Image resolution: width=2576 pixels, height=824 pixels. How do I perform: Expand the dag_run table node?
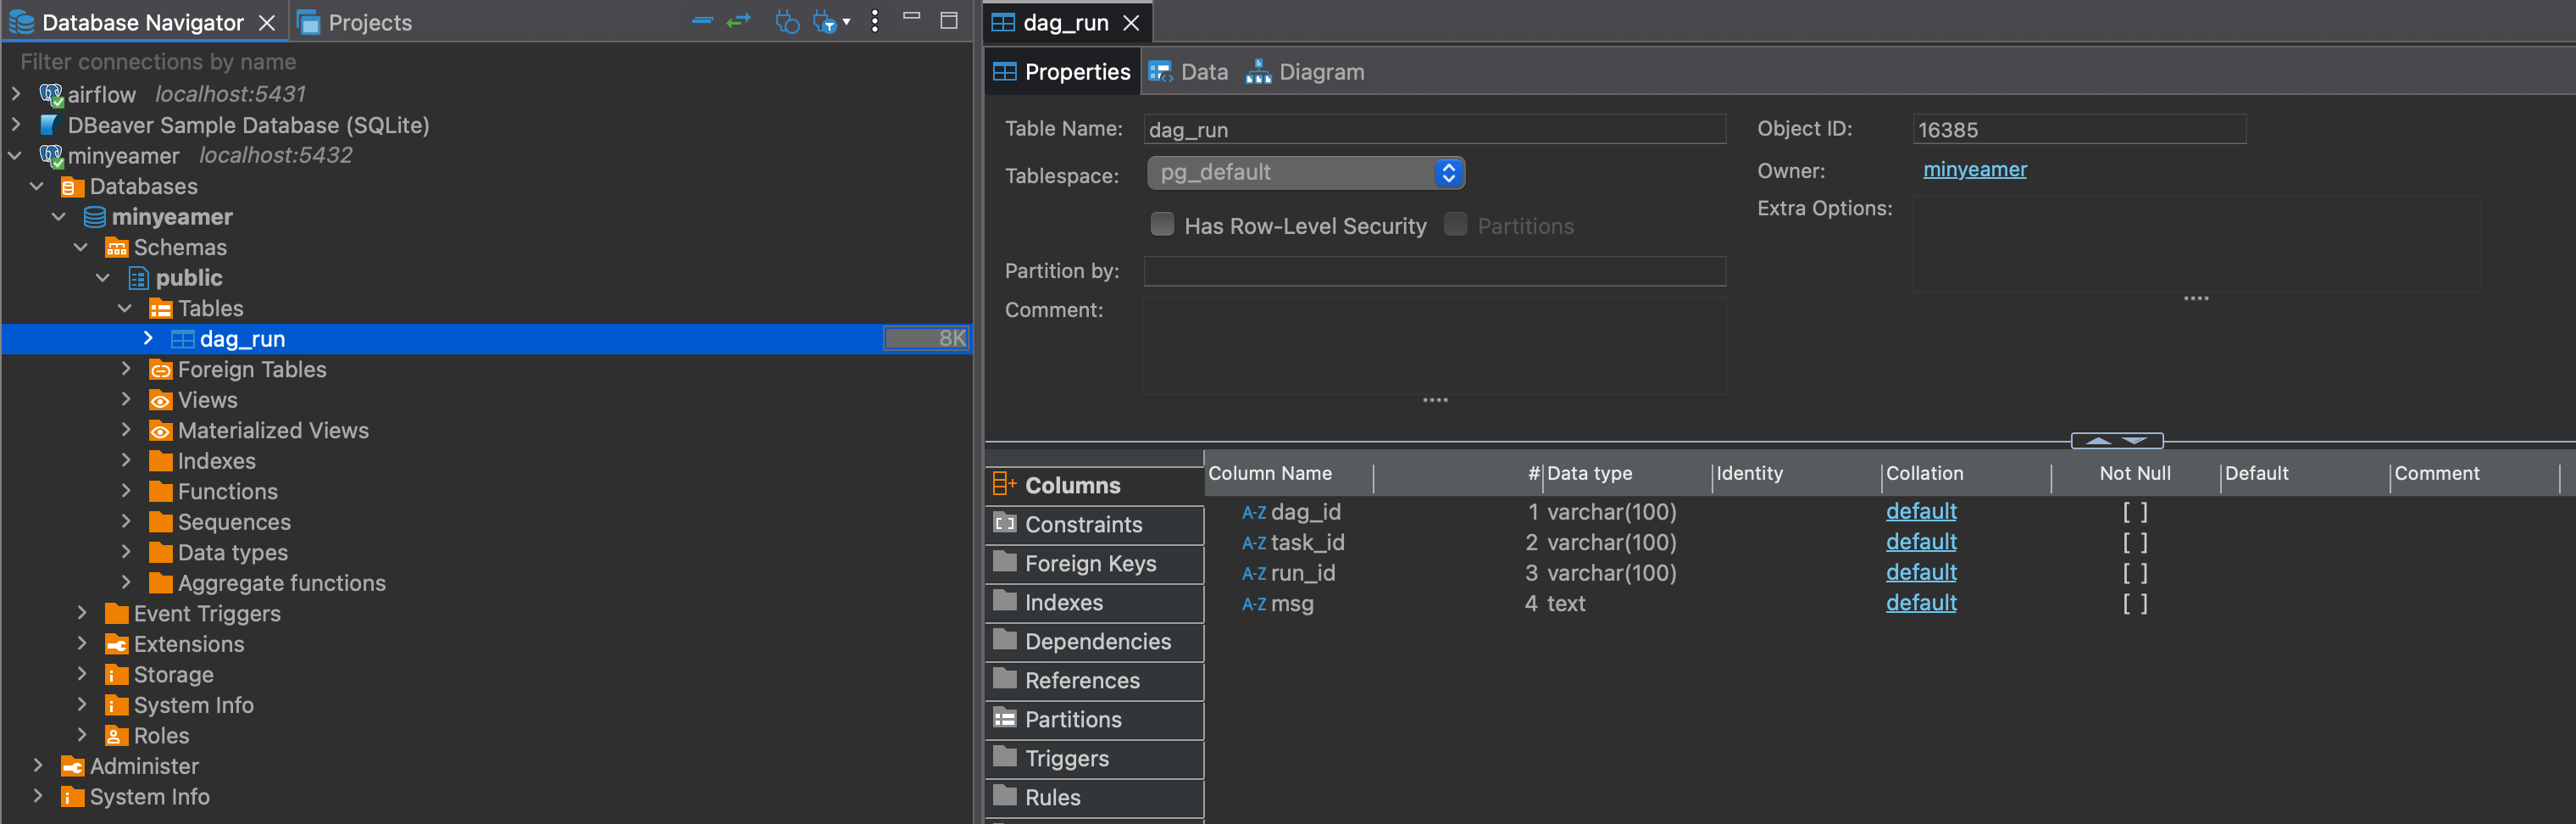pos(148,338)
